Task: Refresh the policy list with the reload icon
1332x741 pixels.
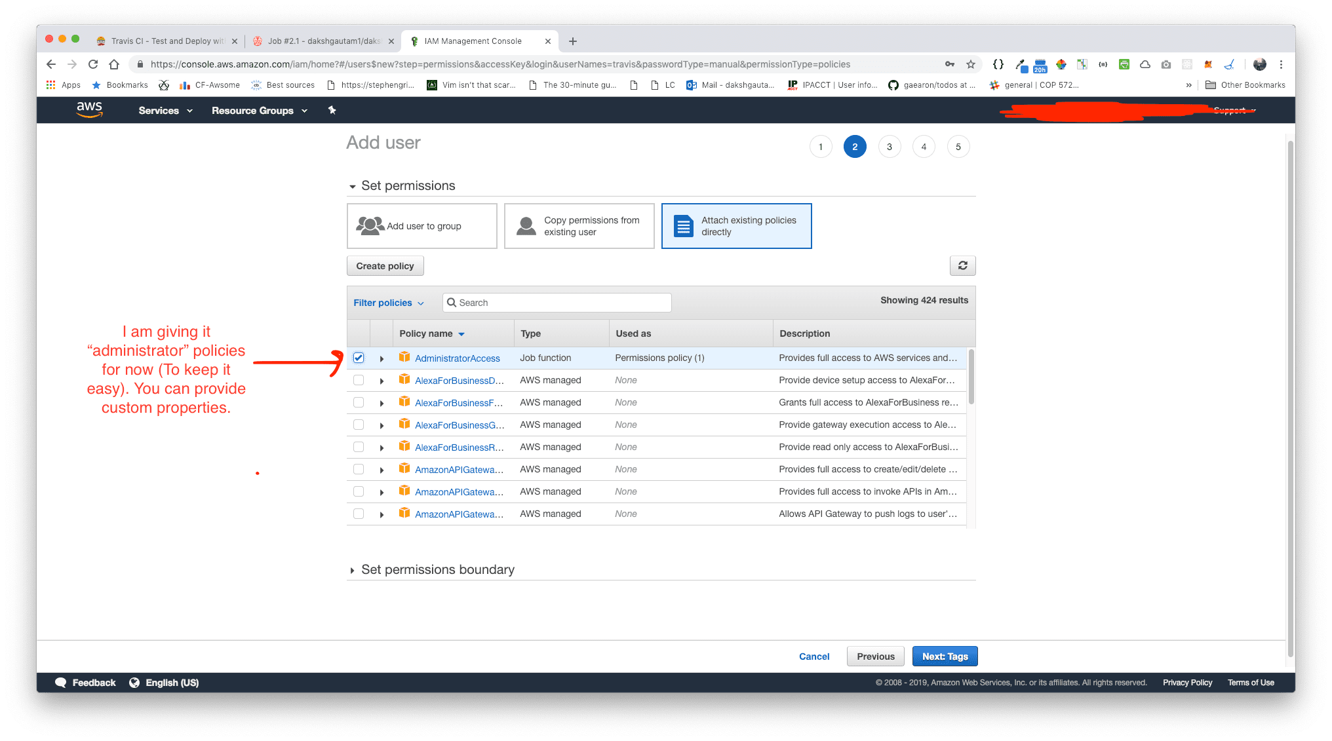Action: click(x=962, y=265)
